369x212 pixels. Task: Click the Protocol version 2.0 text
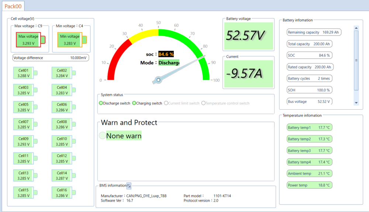pos(201,201)
